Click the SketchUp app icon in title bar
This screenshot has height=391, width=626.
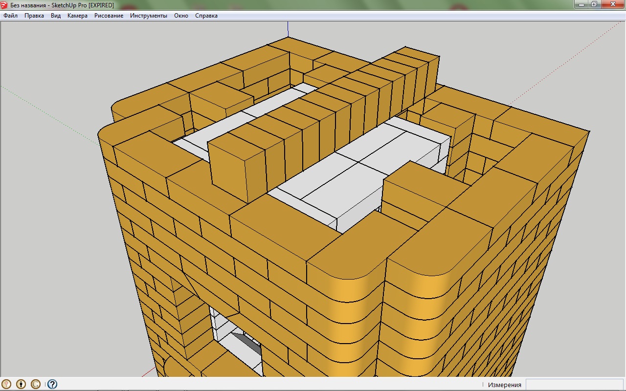tap(4, 5)
